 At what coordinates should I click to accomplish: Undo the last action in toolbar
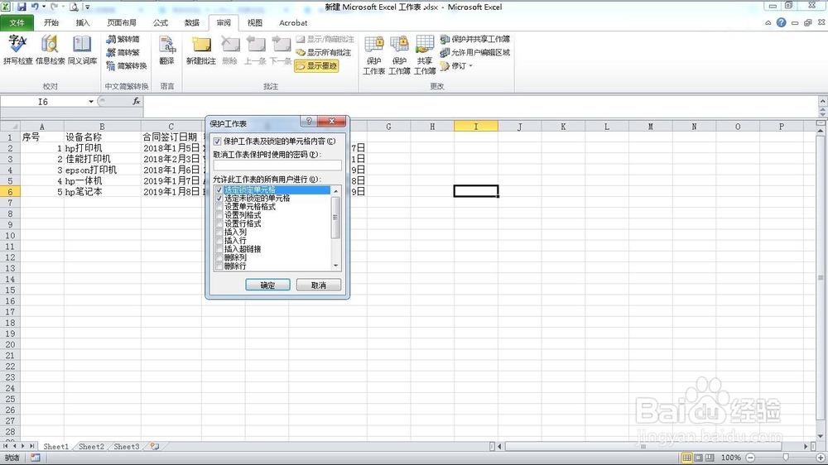pos(35,7)
